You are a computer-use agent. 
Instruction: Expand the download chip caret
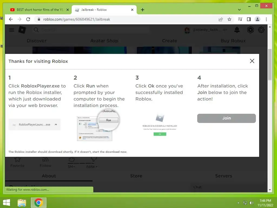(56, 125)
